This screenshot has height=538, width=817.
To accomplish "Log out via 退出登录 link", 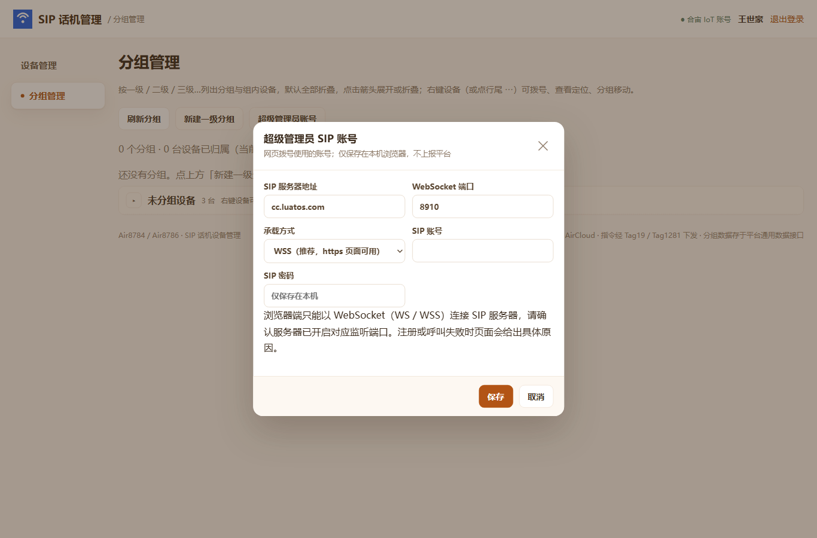I will (787, 19).
